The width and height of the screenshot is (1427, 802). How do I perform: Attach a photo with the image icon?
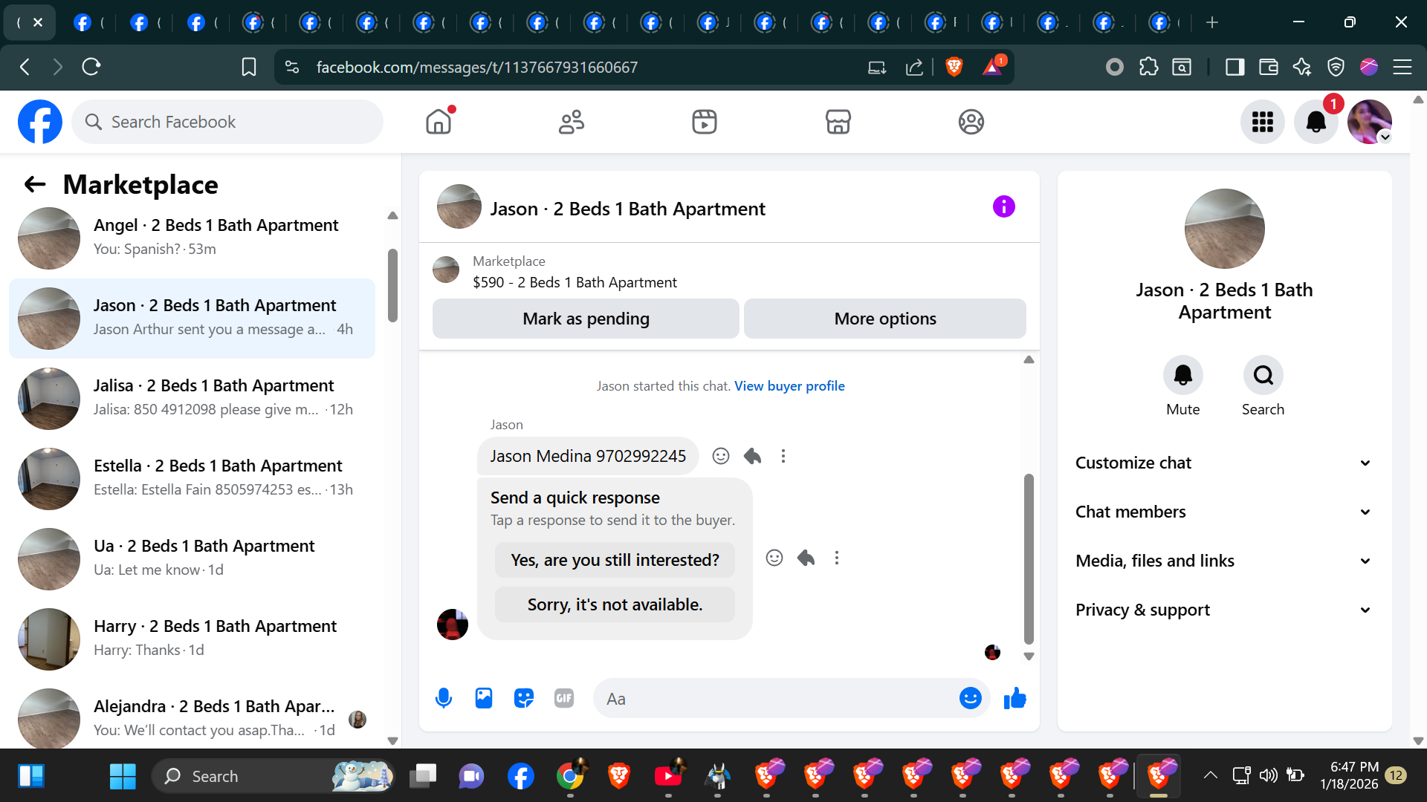point(484,698)
